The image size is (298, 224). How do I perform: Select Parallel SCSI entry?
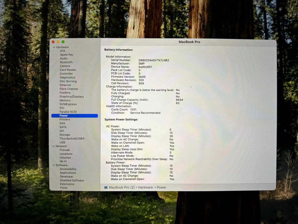pos(68,112)
